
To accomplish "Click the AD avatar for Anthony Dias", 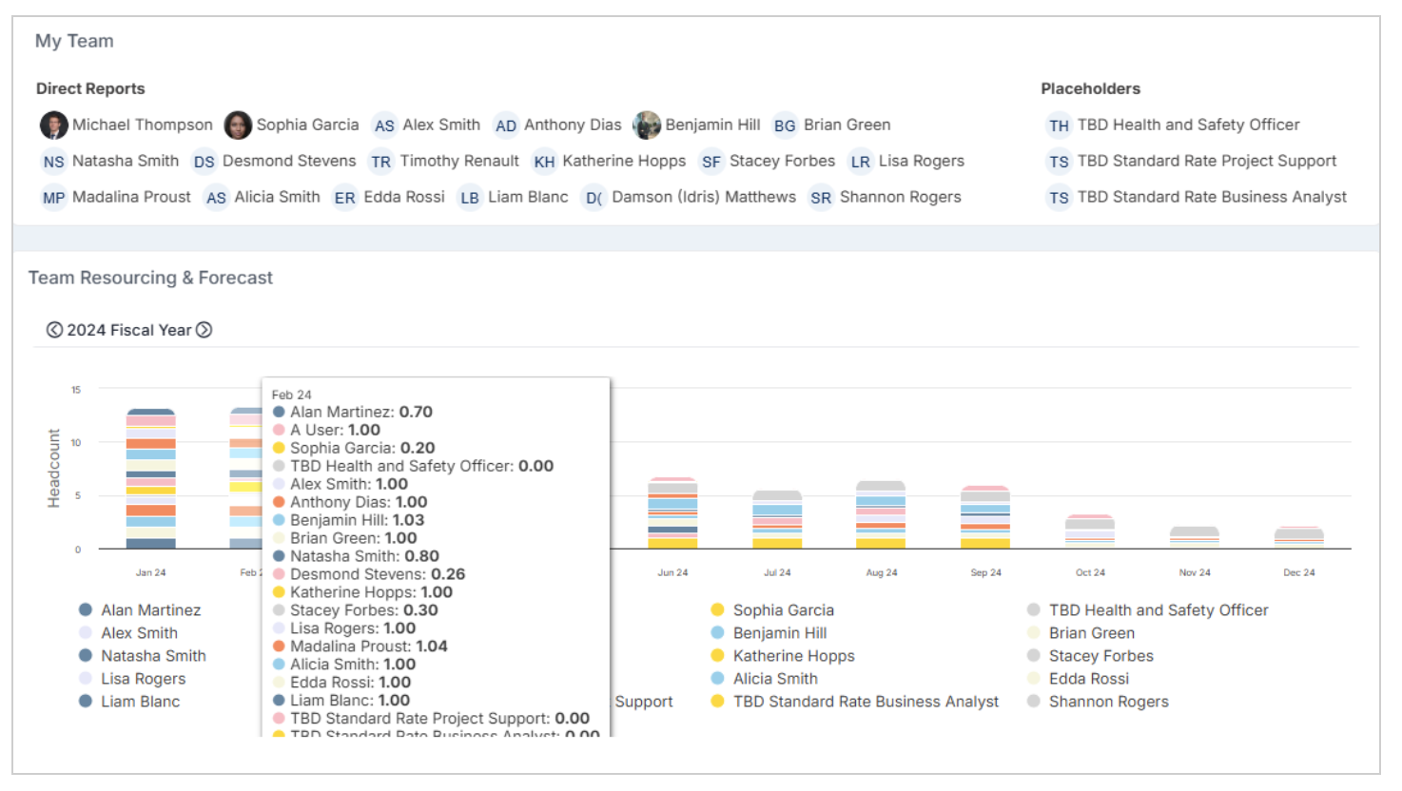I will pyautogui.click(x=506, y=125).
